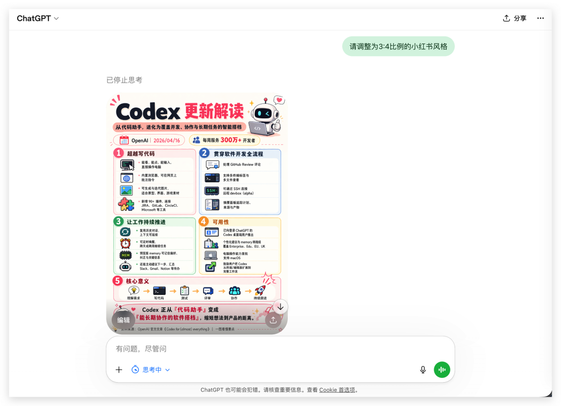Click the plus icon to add attachments
Viewport: 561px width, 406px height.
(x=119, y=370)
